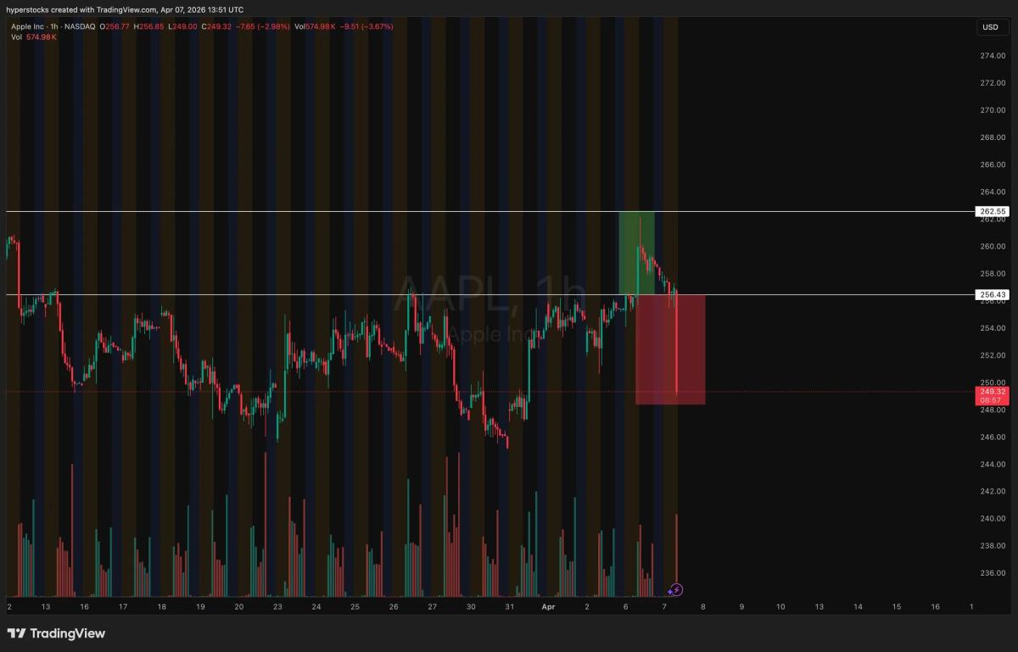Click the TradingView logo at the bottom left
The image size is (1018, 652).
tap(53, 633)
